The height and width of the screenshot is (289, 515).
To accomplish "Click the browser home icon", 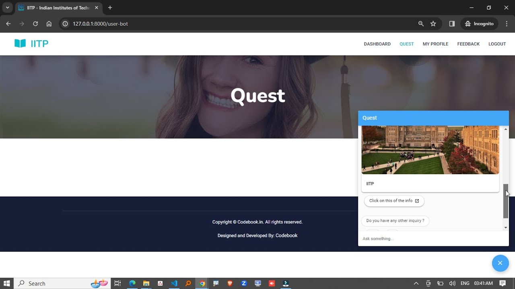I will [49, 24].
